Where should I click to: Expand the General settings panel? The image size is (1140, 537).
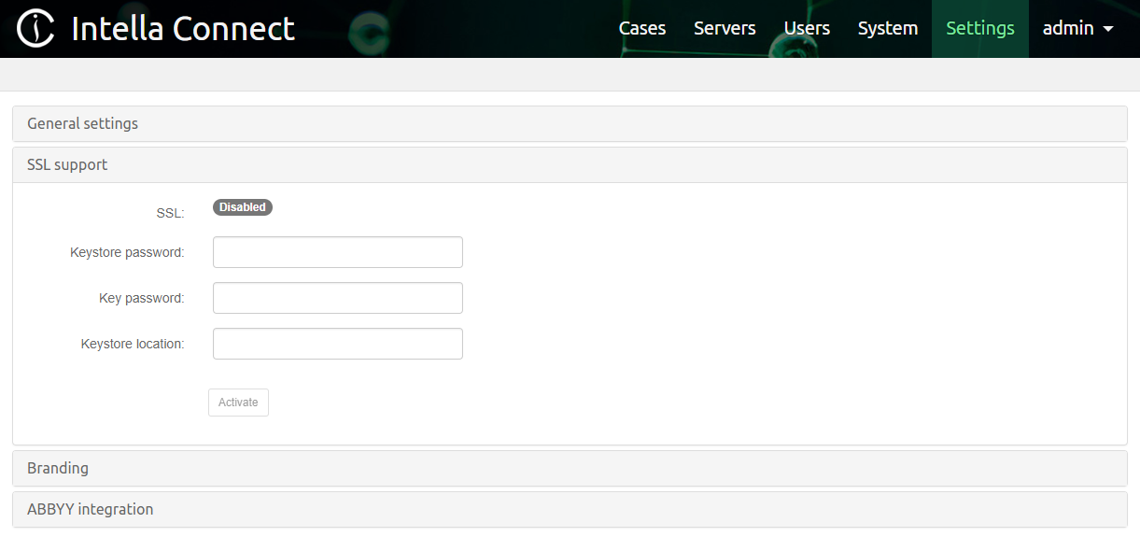(x=82, y=123)
